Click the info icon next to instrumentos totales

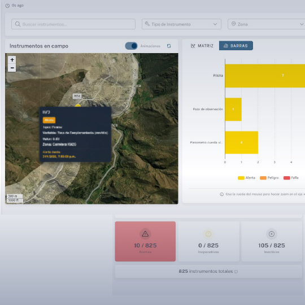tap(236, 272)
